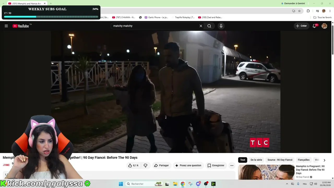Open the Gartic Phone bookmark
Image resolution: width=334 pixels, height=188 pixels.
pyautogui.click(x=156, y=17)
